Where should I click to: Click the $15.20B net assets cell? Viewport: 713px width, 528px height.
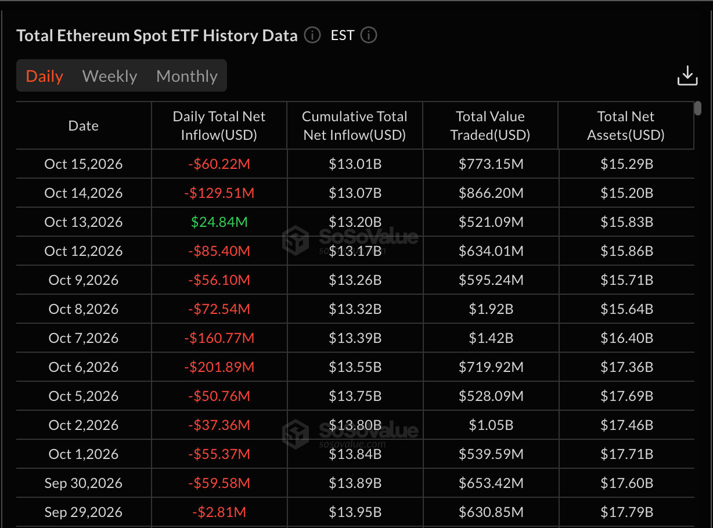(x=627, y=193)
